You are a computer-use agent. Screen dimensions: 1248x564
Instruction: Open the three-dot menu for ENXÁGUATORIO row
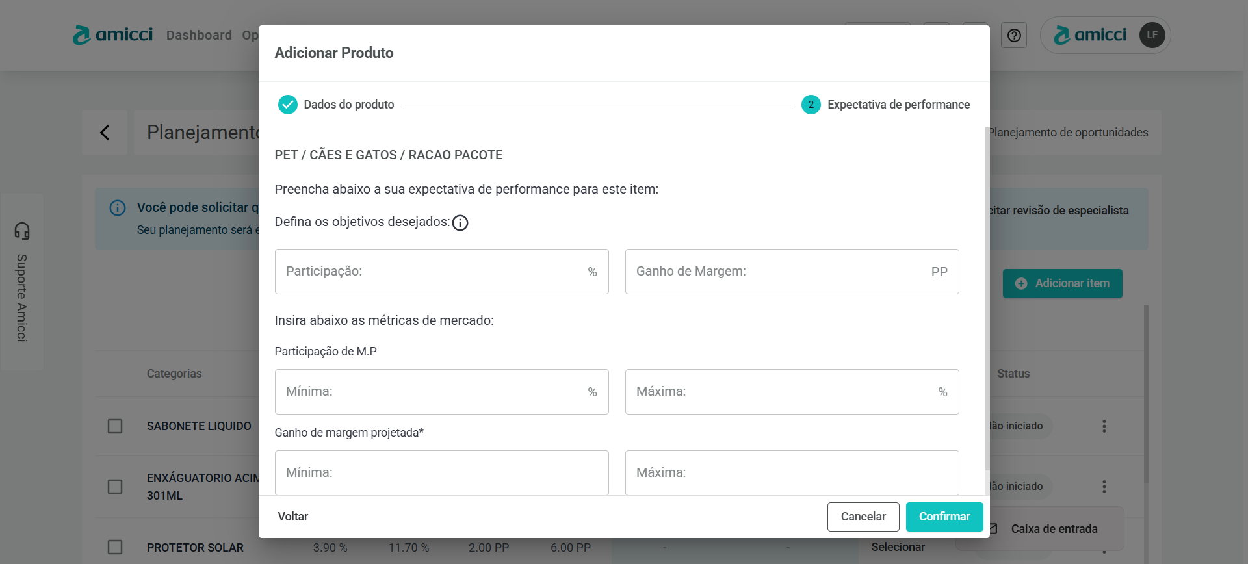pyautogui.click(x=1104, y=487)
